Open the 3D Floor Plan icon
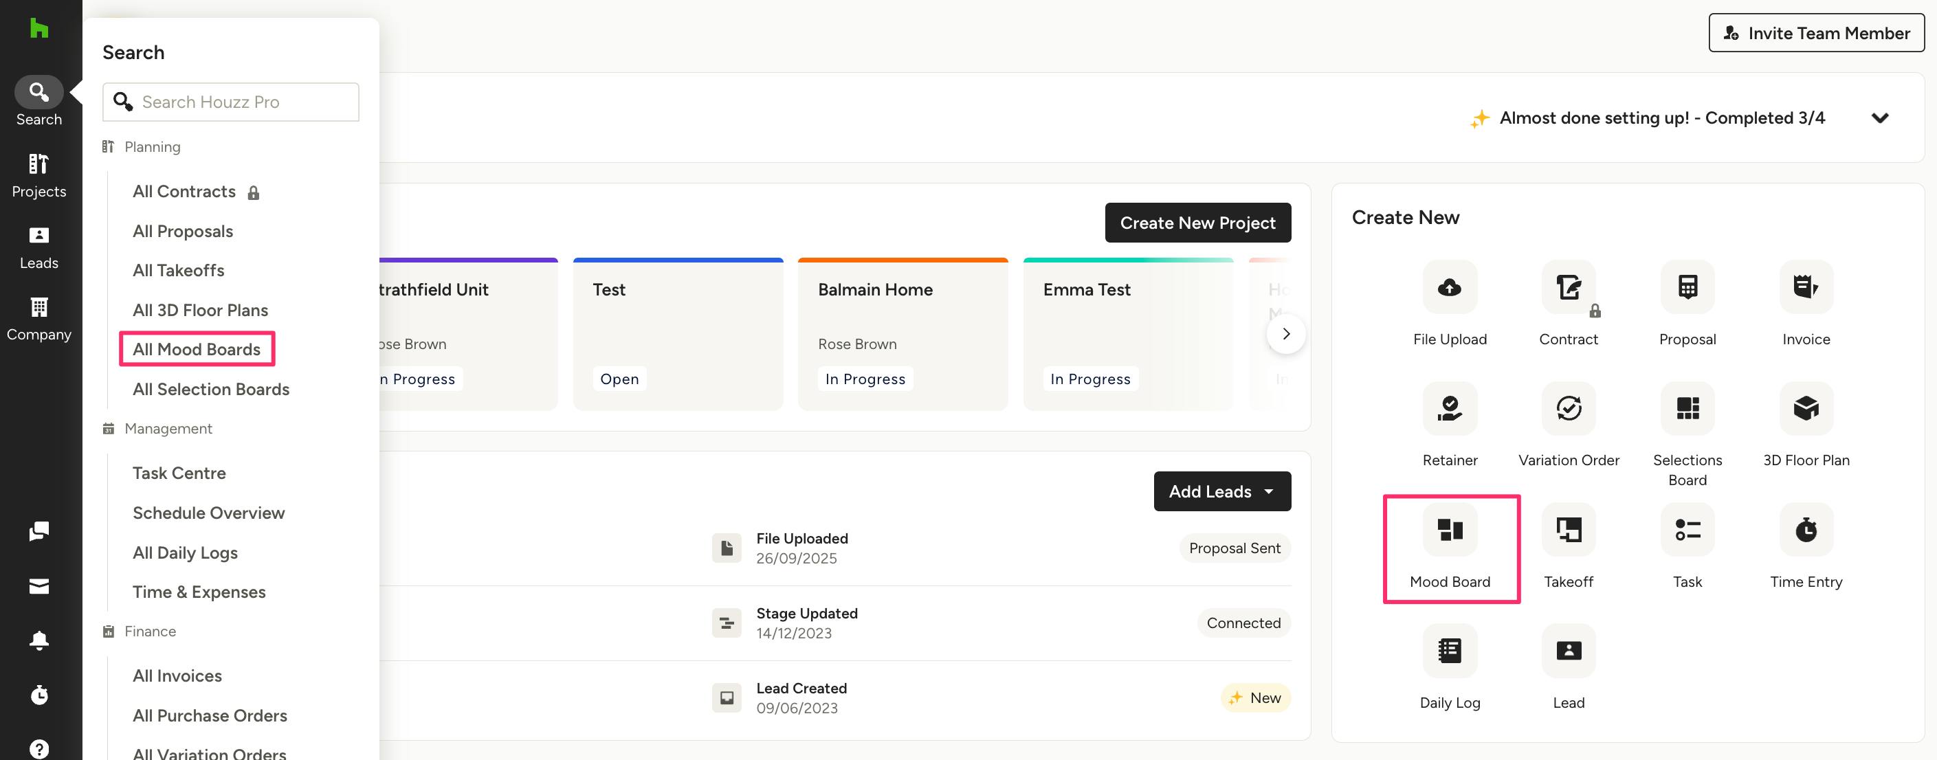The image size is (1937, 760). [x=1806, y=408]
